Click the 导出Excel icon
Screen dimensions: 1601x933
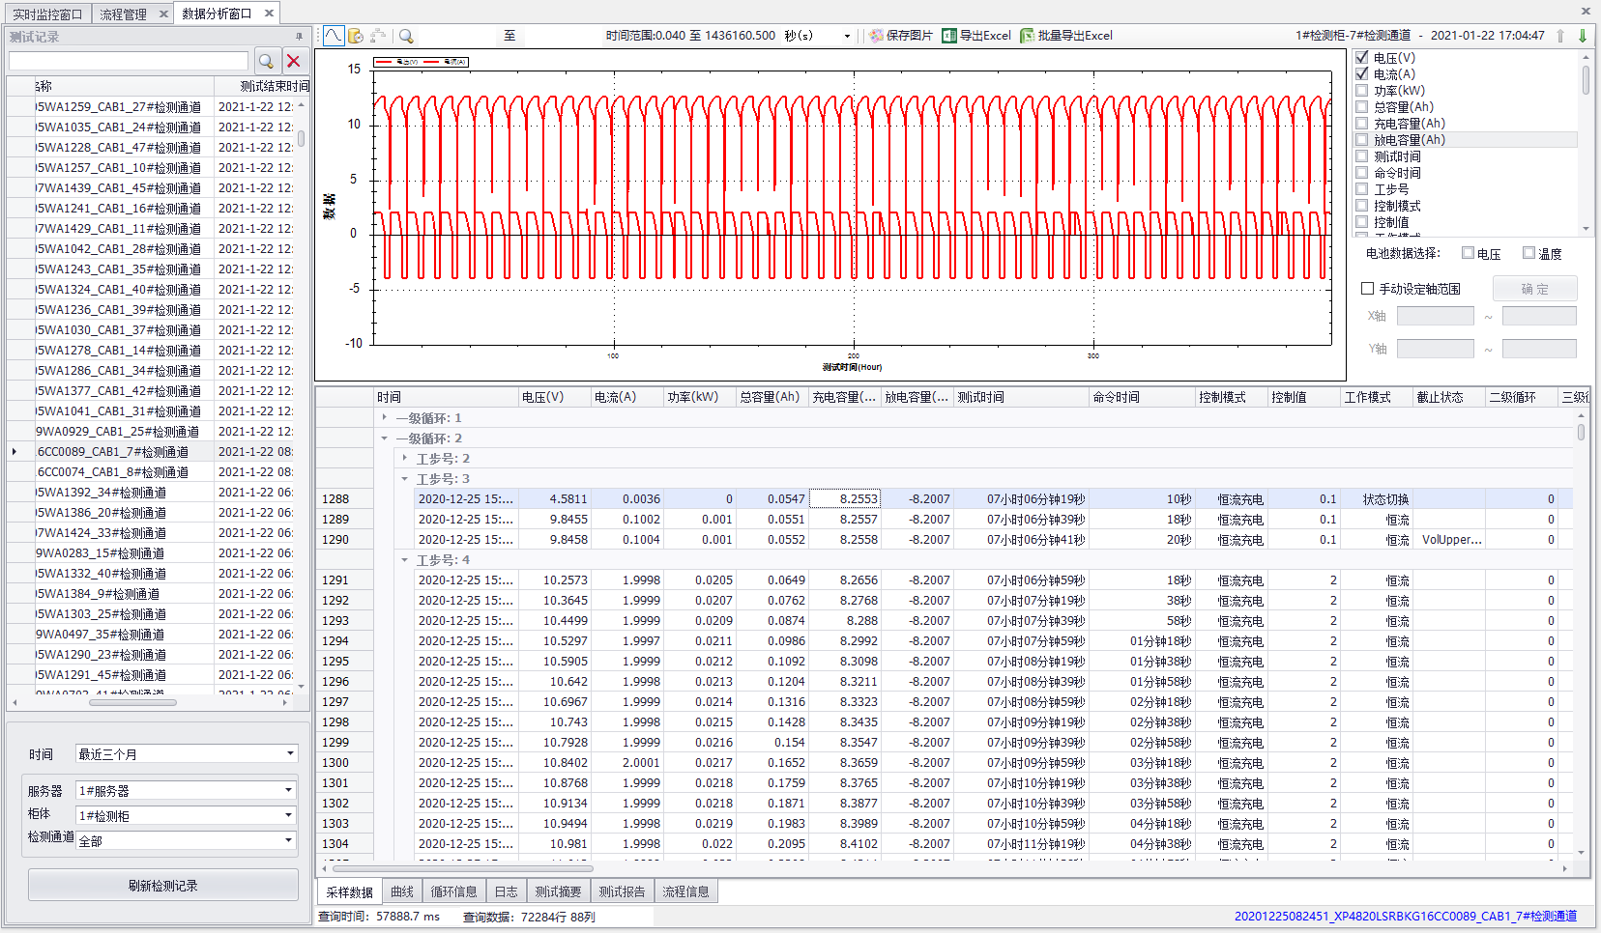click(950, 36)
